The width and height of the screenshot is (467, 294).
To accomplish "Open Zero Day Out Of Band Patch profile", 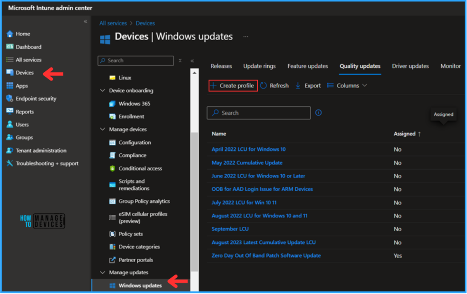I will click(266, 256).
